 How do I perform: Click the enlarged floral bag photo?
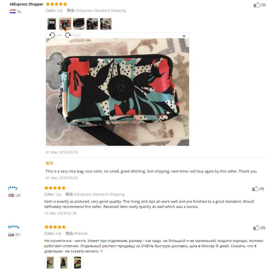click(x=117, y=92)
